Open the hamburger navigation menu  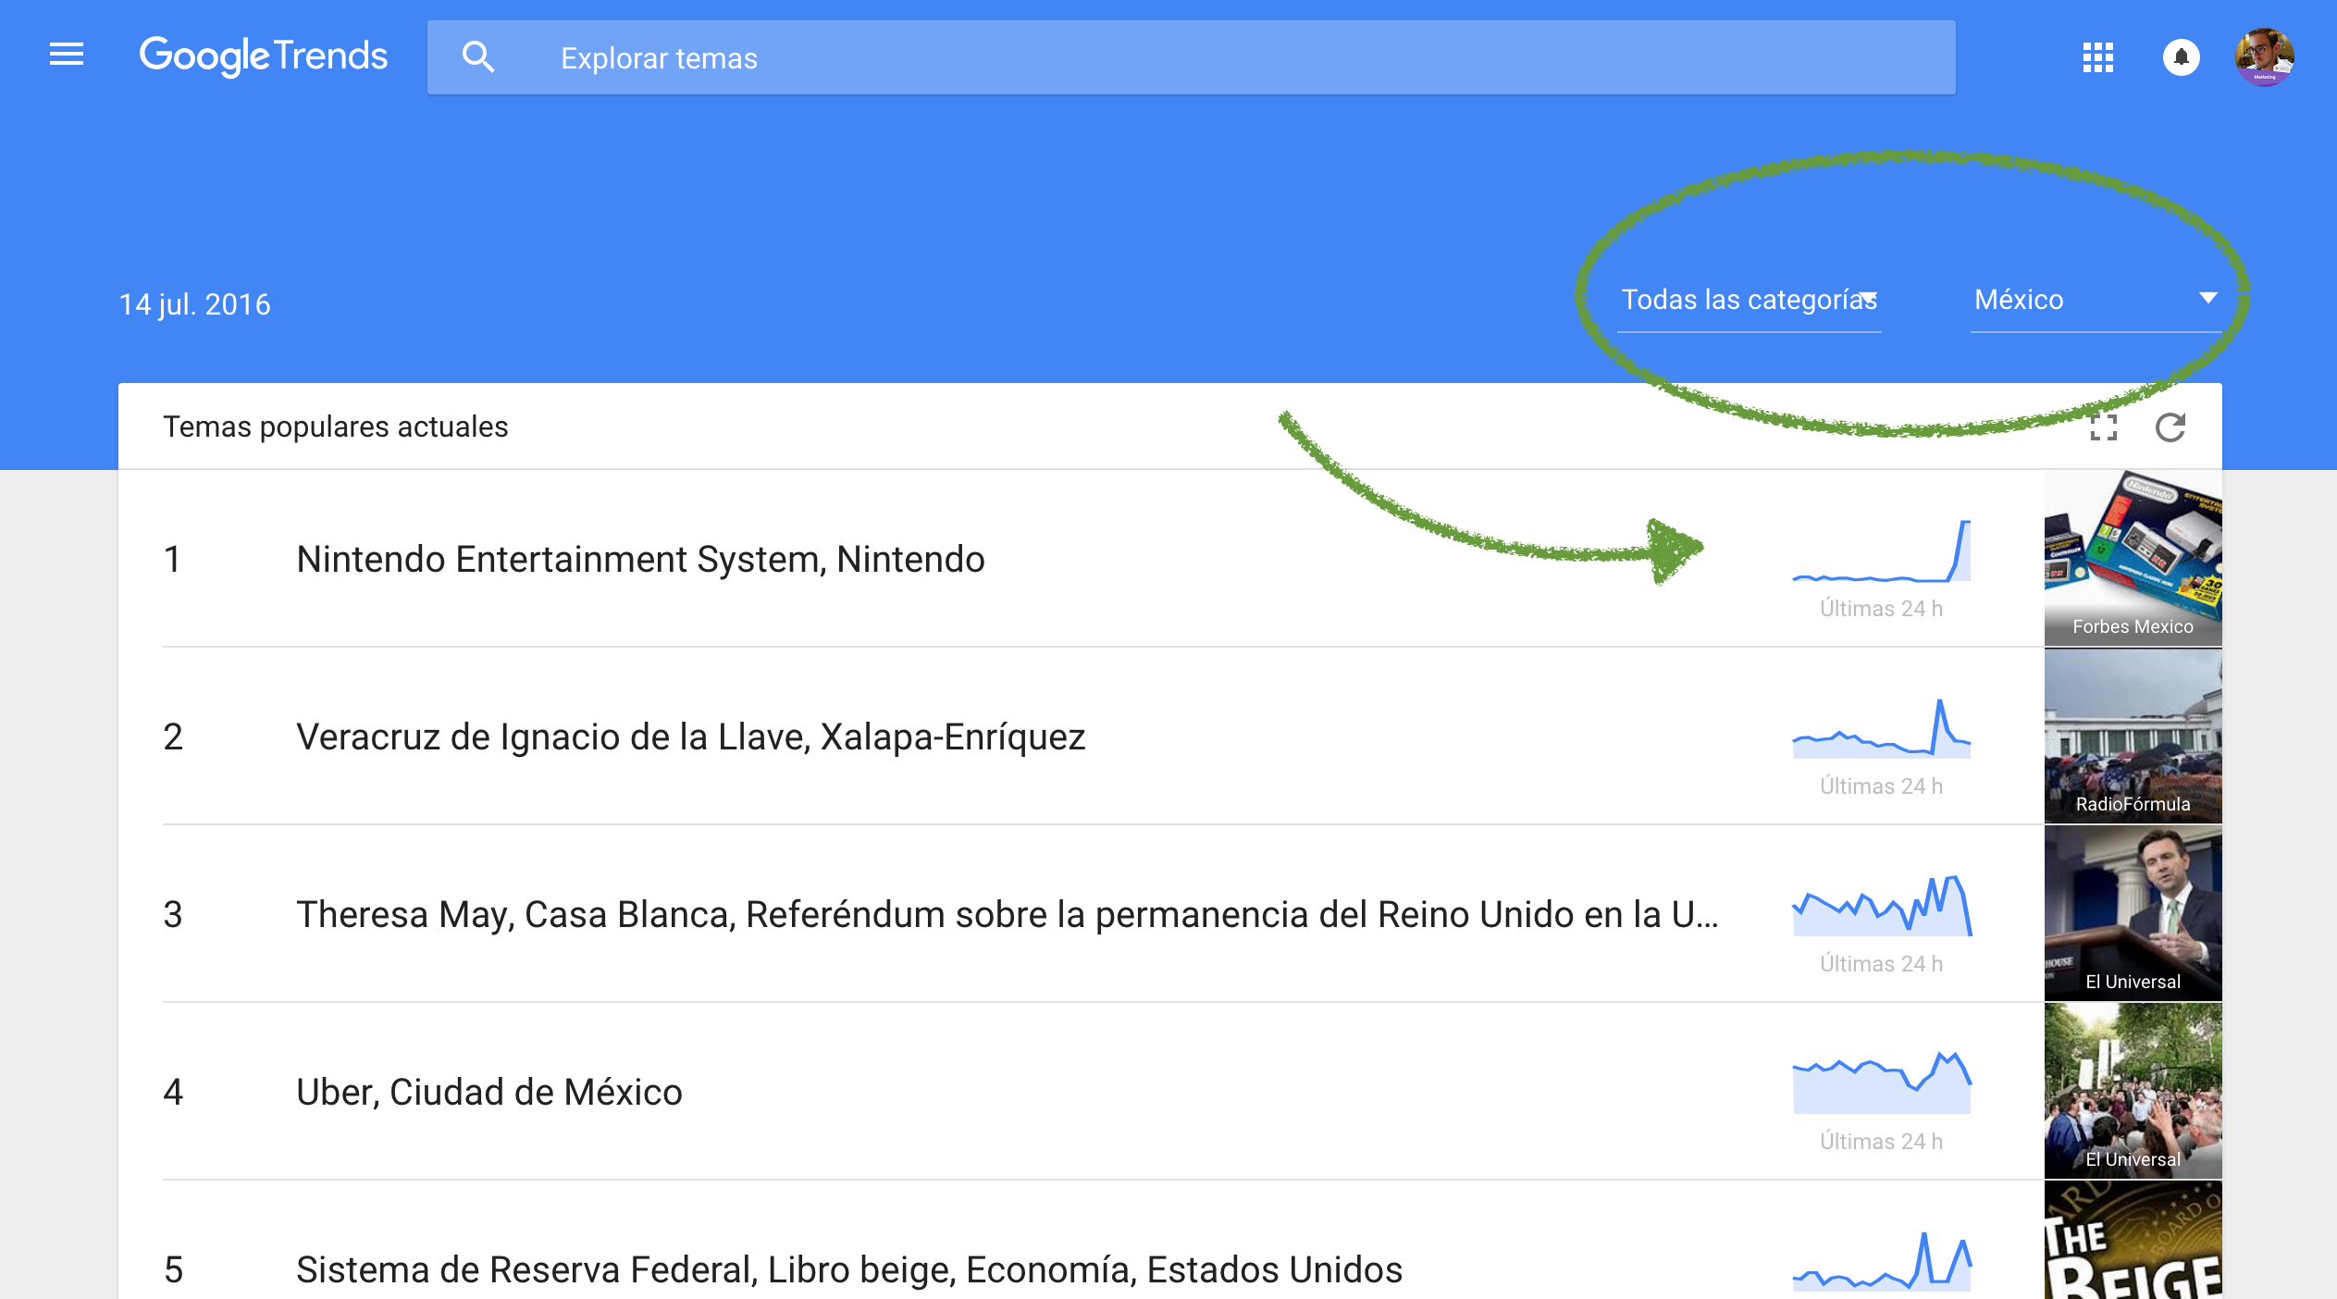[x=67, y=56]
